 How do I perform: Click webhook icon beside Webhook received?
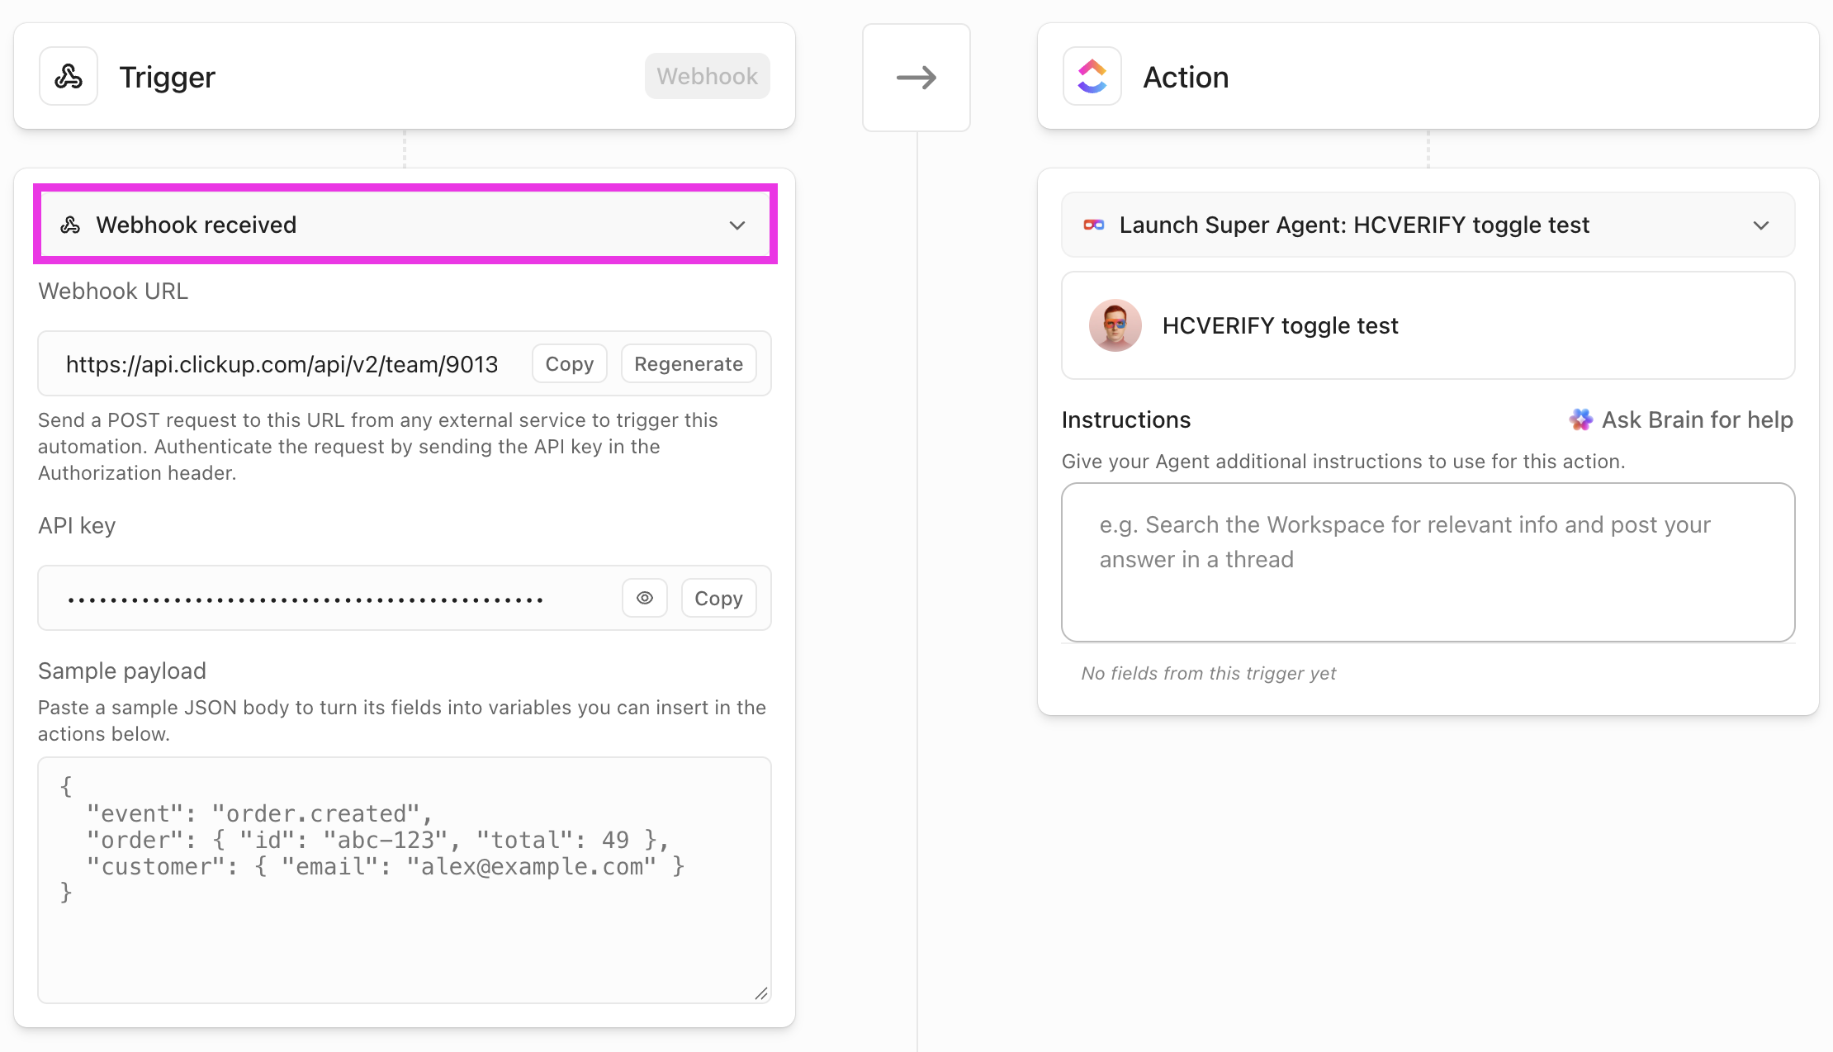(71, 225)
